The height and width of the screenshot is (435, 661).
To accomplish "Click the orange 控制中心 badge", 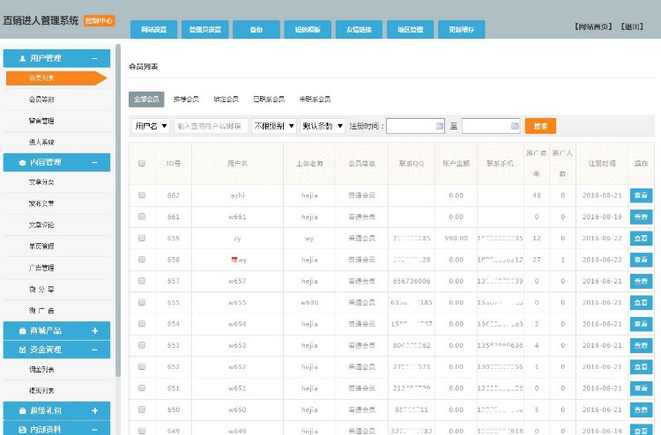I will click(99, 20).
